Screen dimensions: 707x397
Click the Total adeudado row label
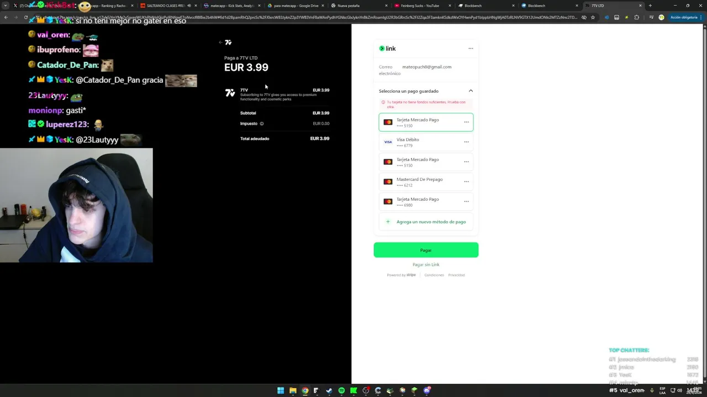[255, 138]
